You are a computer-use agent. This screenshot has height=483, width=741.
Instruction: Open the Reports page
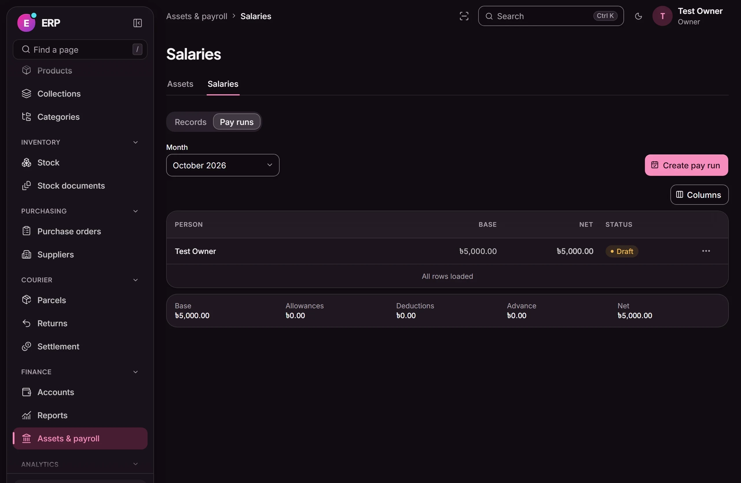point(80,415)
